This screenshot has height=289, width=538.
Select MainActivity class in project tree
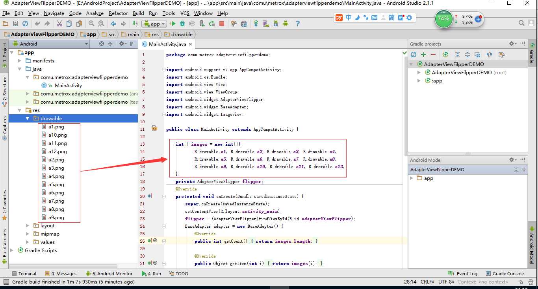coord(68,85)
